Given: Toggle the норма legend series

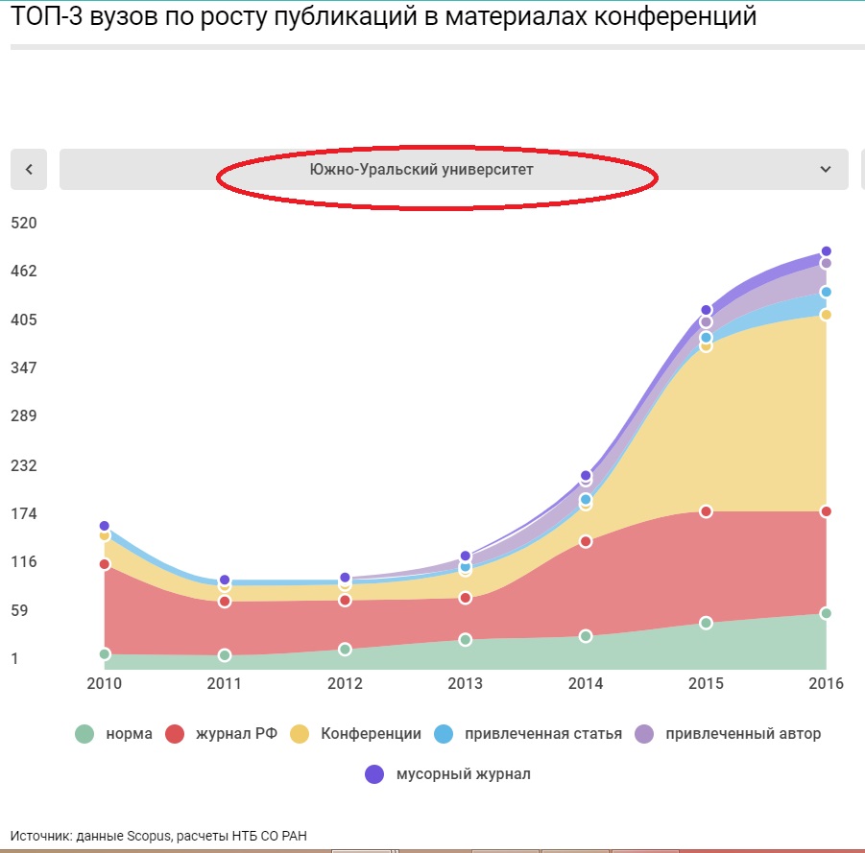Looking at the screenshot, I should pos(129,734).
